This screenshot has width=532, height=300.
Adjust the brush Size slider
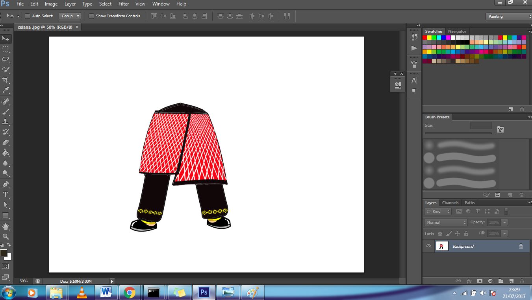pyautogui.click(x=458, y=134)
